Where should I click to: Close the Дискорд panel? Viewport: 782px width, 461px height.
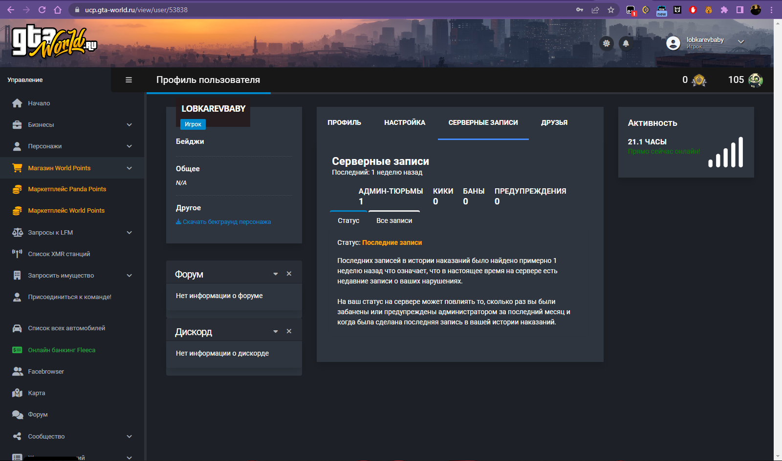(x=289, y=331)
